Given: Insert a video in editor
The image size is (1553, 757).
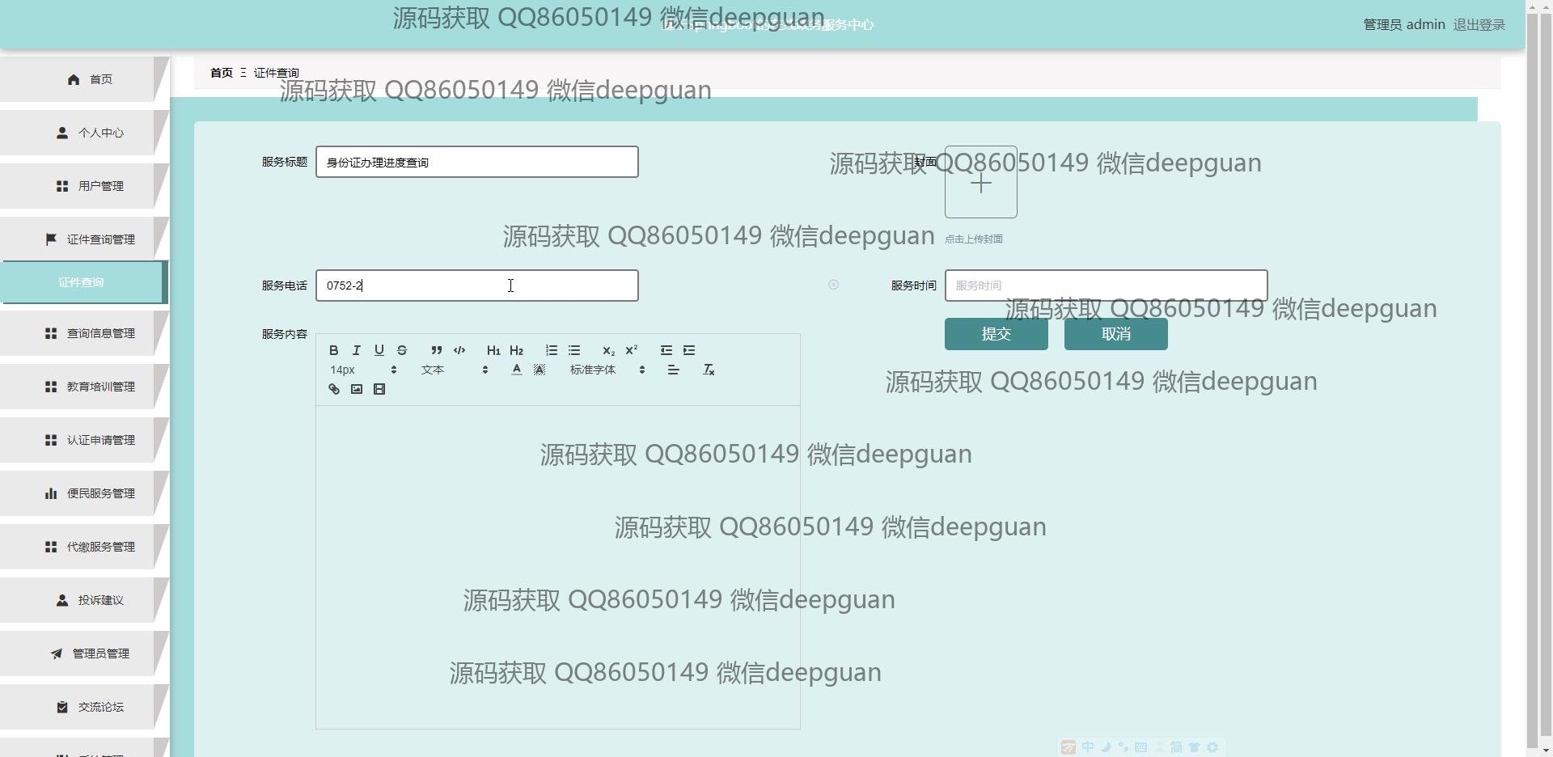Looking at the screenshot, I should [x=379, y=389].
